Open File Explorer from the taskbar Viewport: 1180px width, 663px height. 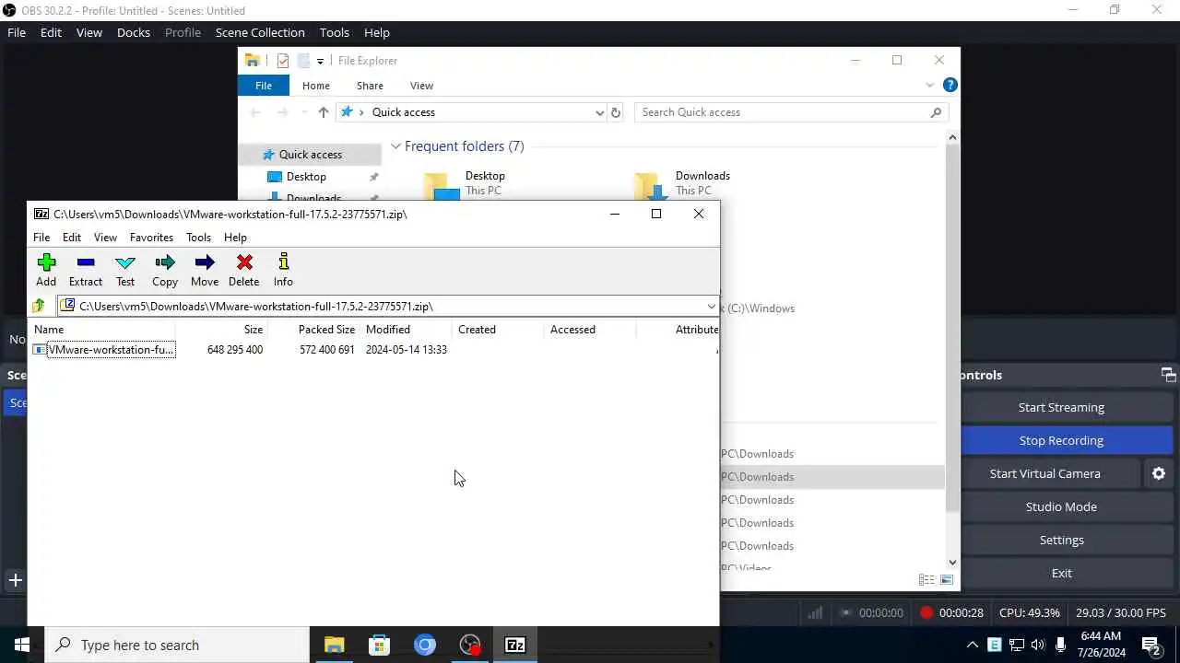click(x=334, y=645)
